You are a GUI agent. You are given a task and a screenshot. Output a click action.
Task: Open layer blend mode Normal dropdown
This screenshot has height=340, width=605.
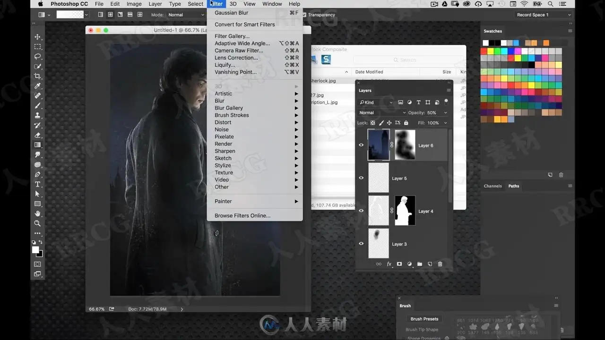[x=382, y=113]
